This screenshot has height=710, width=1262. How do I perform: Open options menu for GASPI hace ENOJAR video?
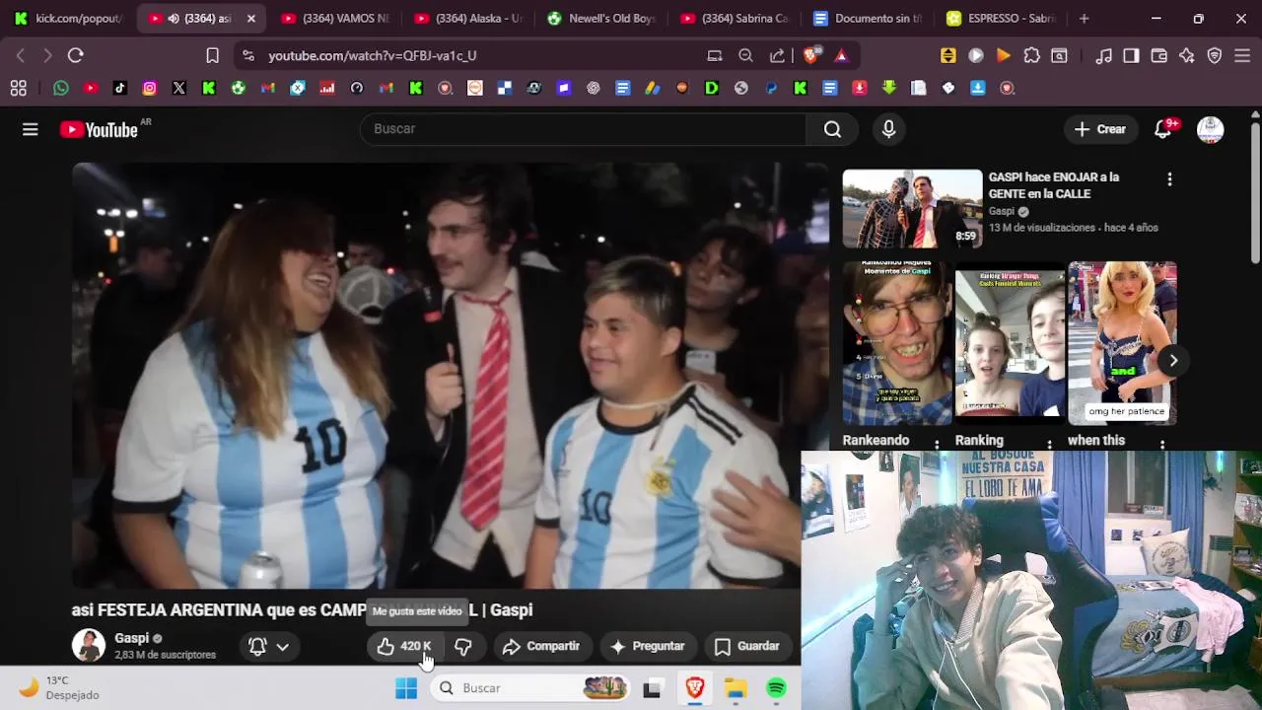click(x=1169, y=179)
